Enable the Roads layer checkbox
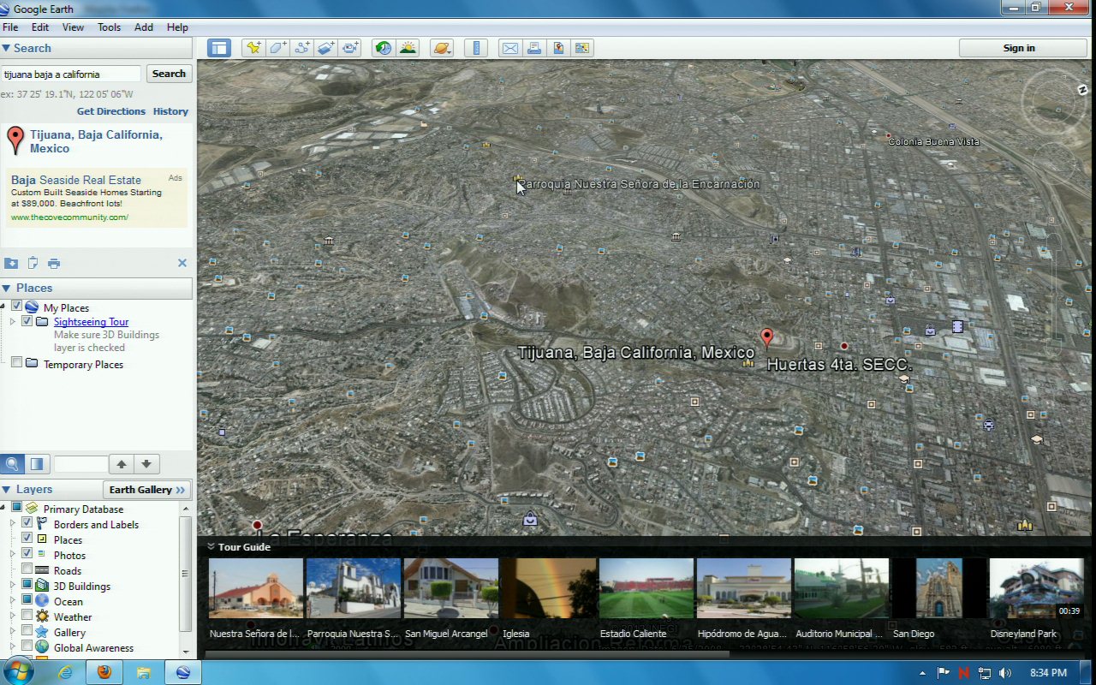1096x685 pixels. pos(27,570)
